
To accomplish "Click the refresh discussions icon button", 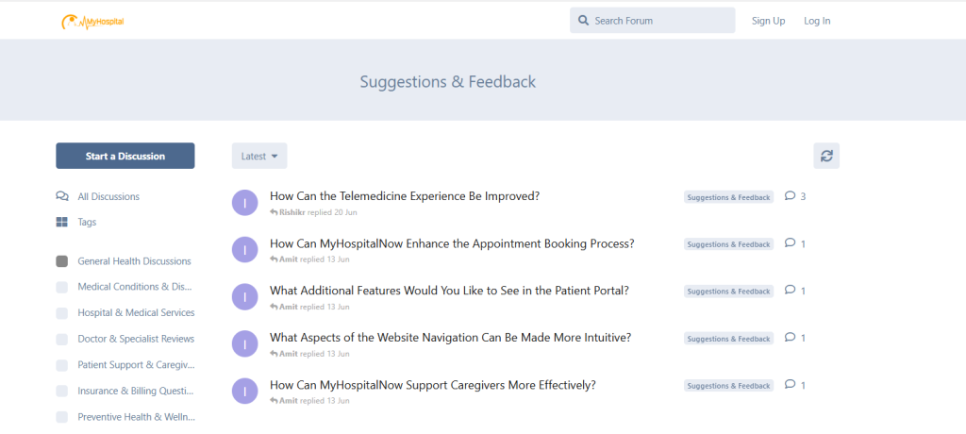I will point(826,156).
